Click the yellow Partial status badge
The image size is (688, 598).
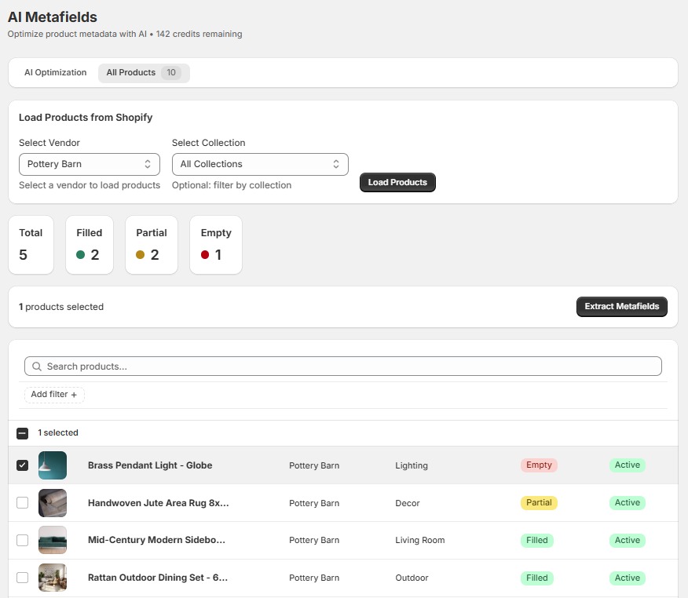click(539, 503)
